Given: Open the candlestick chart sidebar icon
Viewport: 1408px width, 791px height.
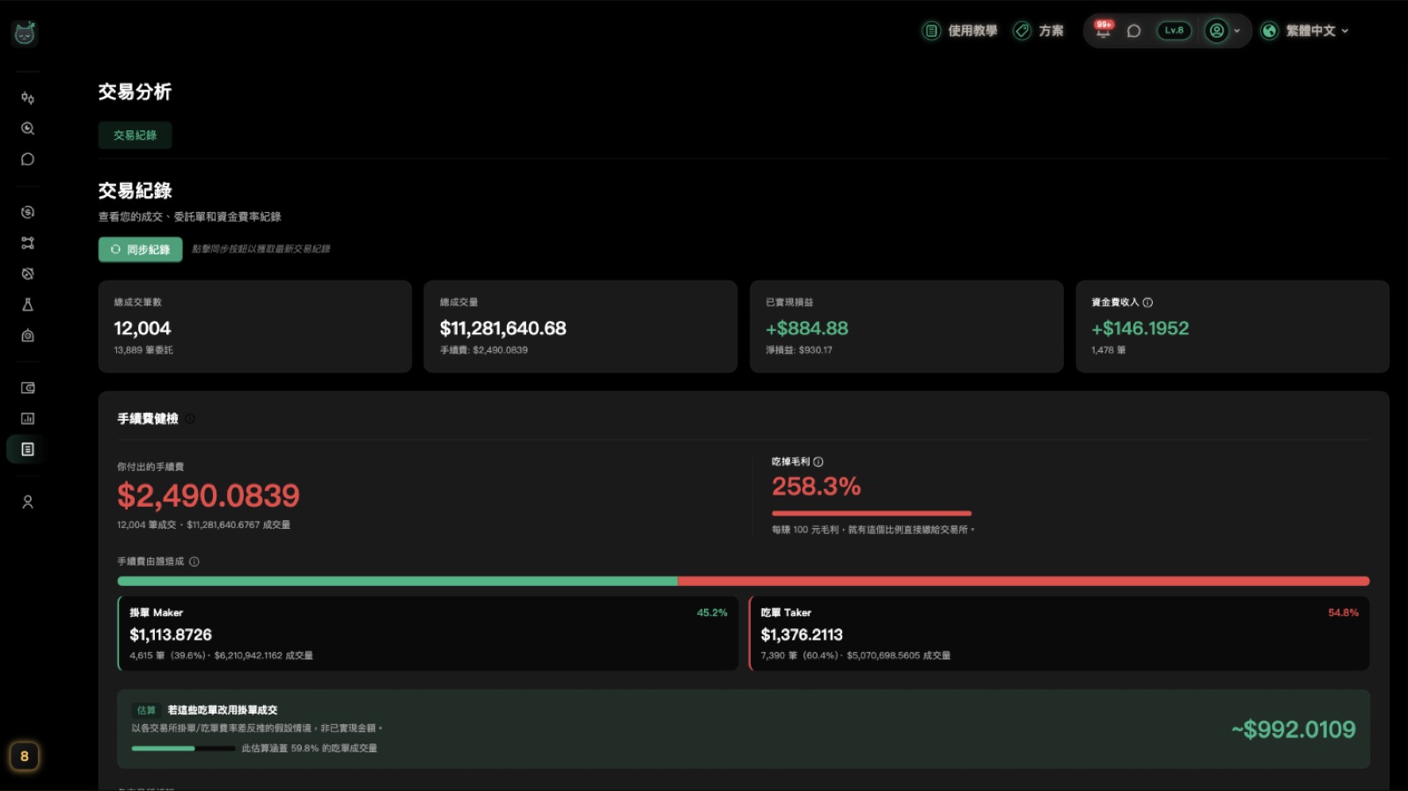Looking at the screenshot, I should coord(27,98).
